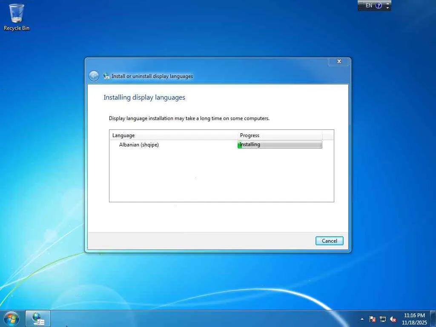436x327 pixels.
Task: Click the muted volume speaker icon
Action: click(x=393, y=319)
